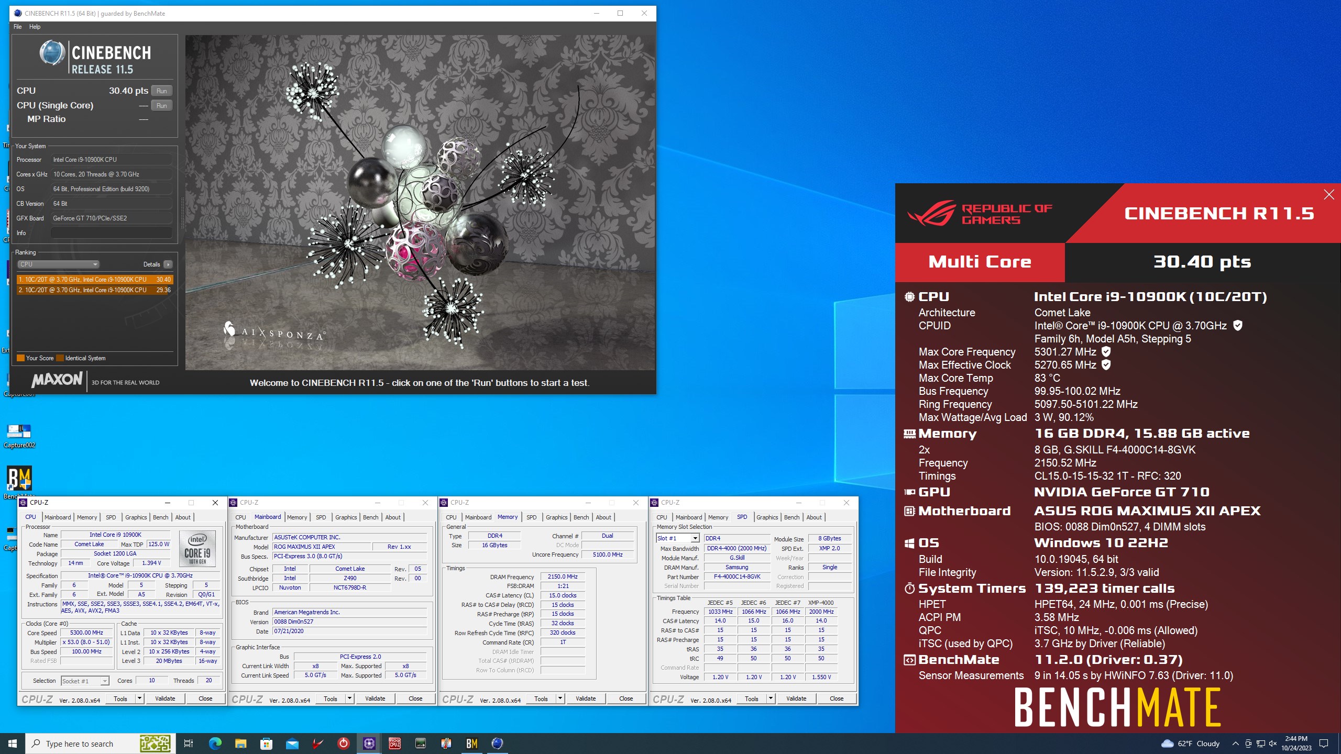Click the weather cloud icon in taskbar
The height and width of the screenshot is (754, 1341).
coord(1167,744)
